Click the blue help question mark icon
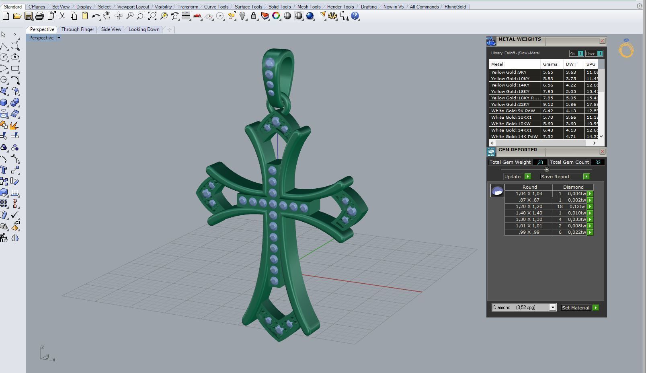This screenshot has height=373, width=646. point(355,16)
